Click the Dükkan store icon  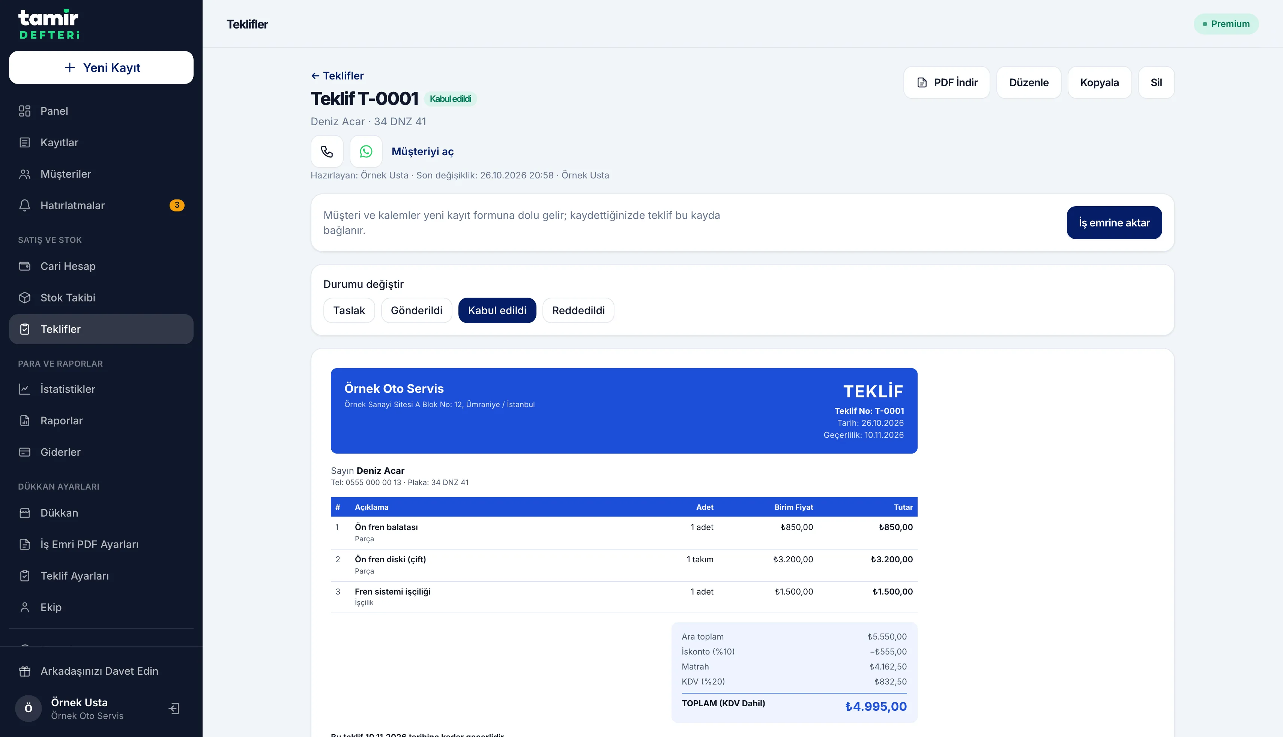(25, 513)
